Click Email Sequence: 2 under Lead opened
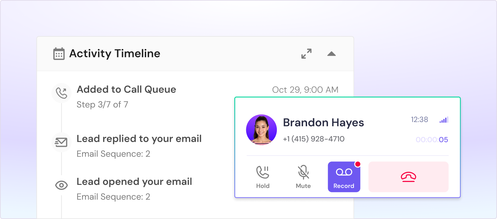 pyautogui.click(x=113, y=197)
